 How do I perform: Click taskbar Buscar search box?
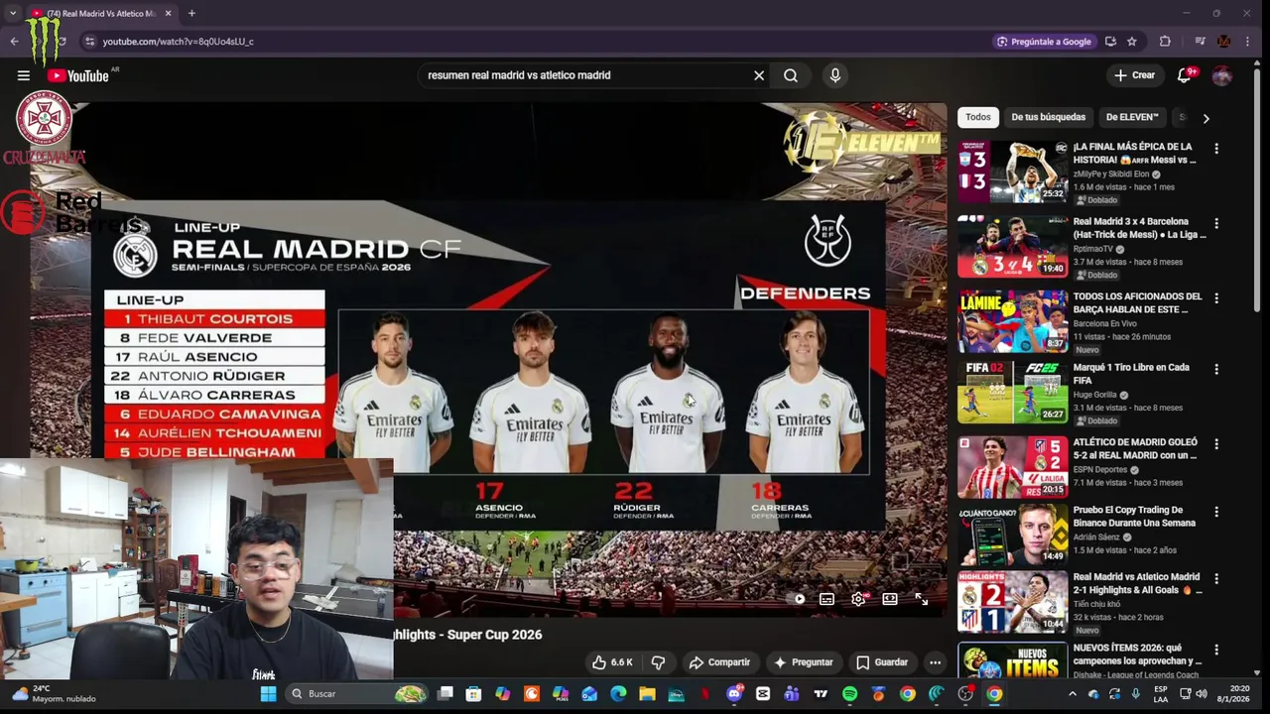(359, 694)
